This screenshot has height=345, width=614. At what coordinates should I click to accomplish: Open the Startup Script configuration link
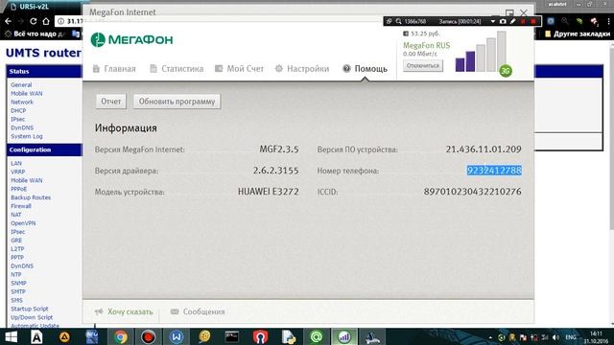click(x=30, y=309)
